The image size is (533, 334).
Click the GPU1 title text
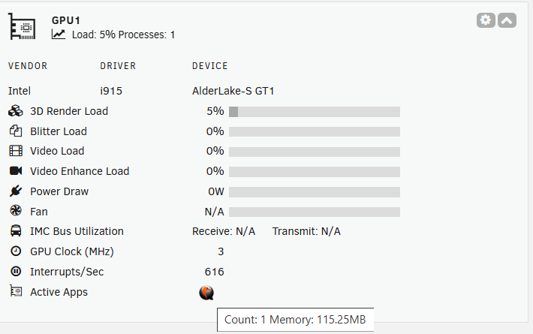[66, 20]
